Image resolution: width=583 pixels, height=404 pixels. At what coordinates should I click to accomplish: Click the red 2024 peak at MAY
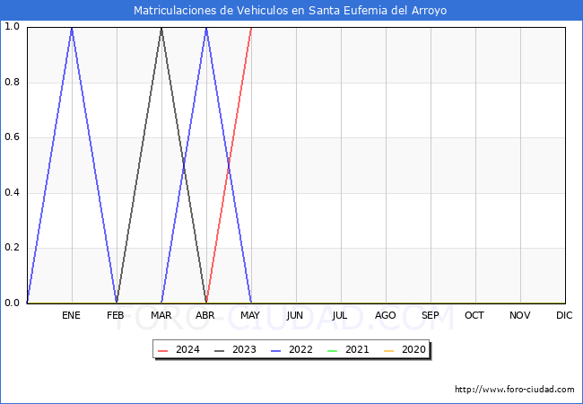tap(251, 28)
